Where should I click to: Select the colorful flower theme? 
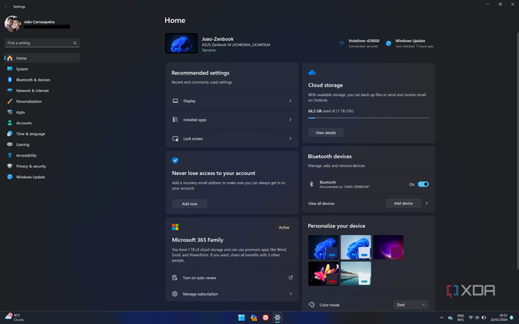(324, 273)
